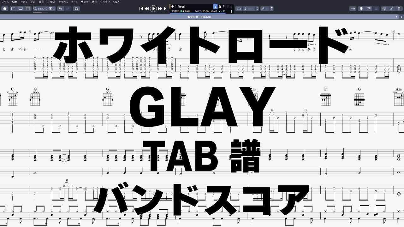404x227 pixels.
Task: Open the セクション menu
Action: [x=64, y=2]
